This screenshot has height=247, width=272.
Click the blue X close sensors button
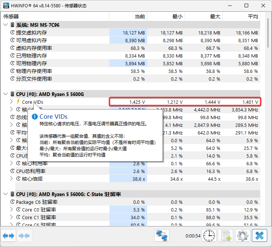[260, 236]
